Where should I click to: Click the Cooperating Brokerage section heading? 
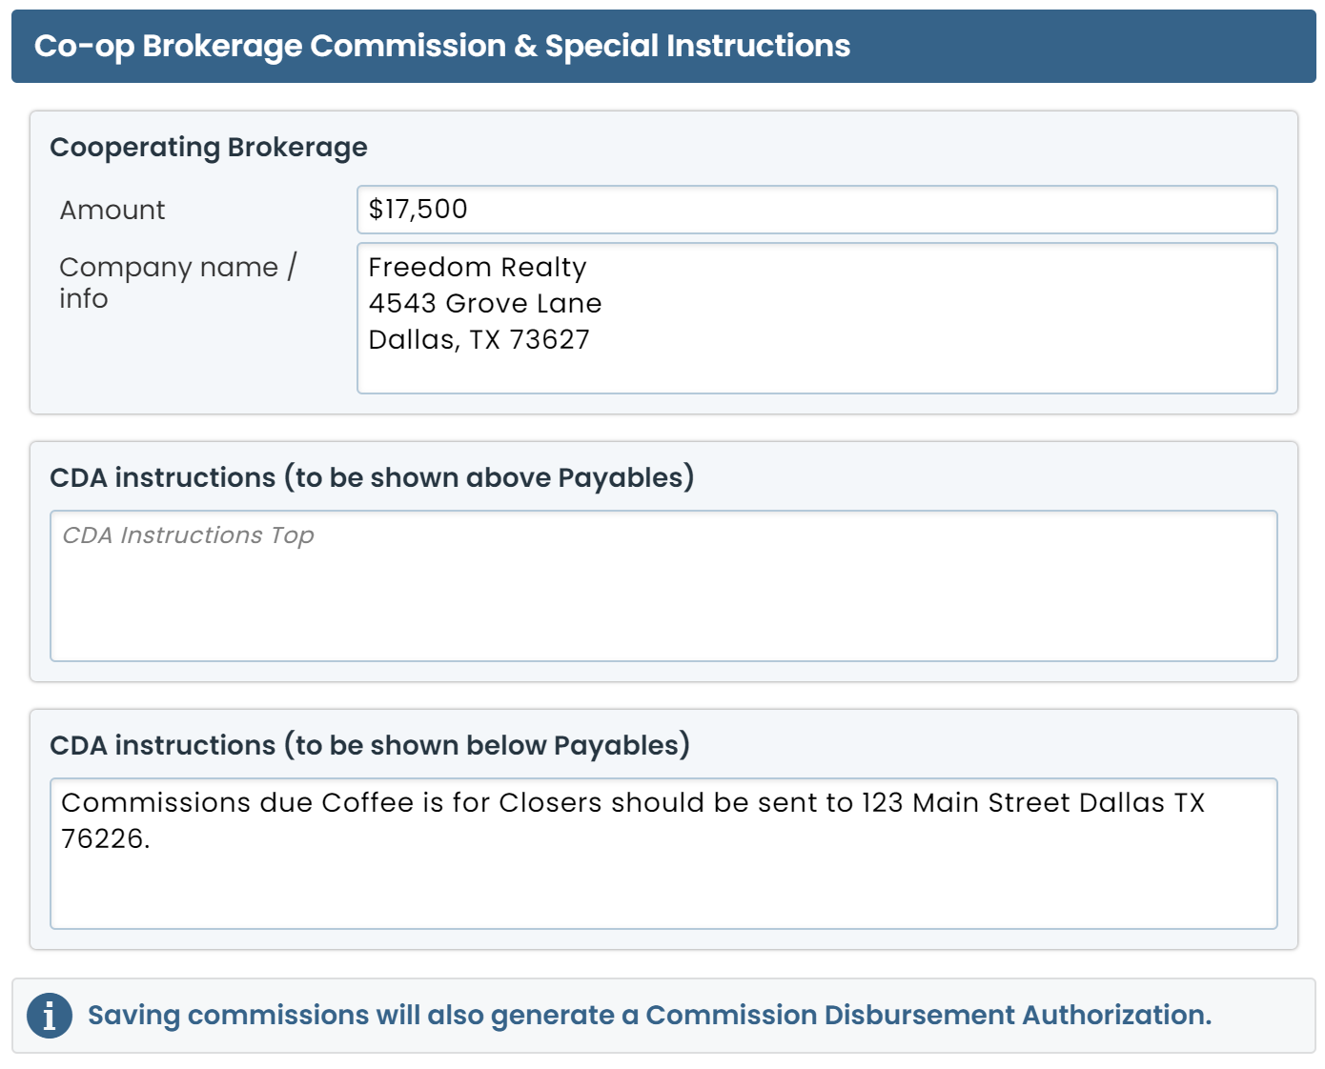coord(209,148)
